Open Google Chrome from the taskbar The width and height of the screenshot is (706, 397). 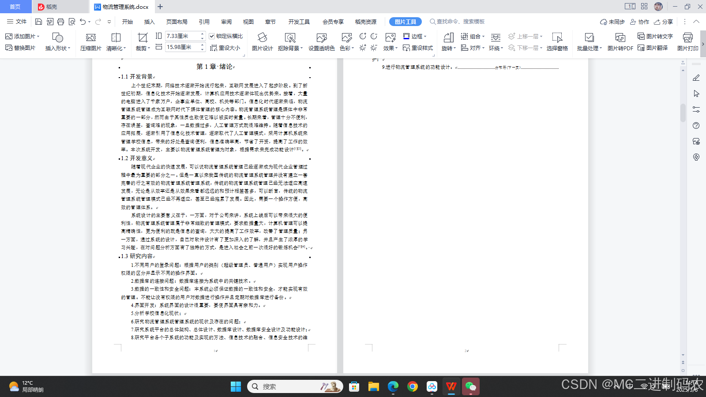click(413, 387)
